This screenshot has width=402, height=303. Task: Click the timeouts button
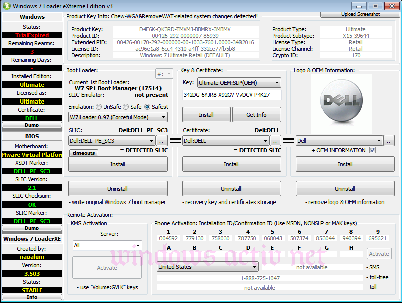click(x=84, y=153)
